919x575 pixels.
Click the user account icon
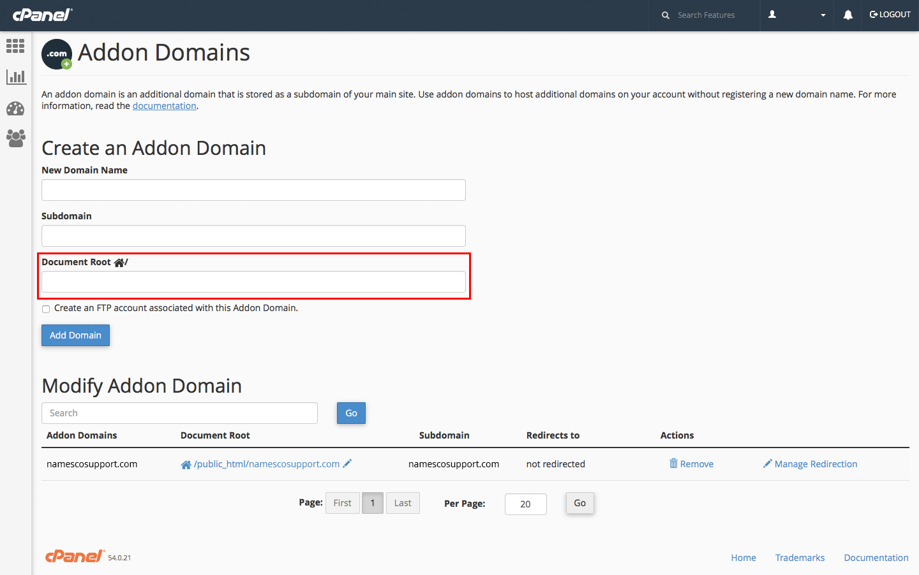772,14
